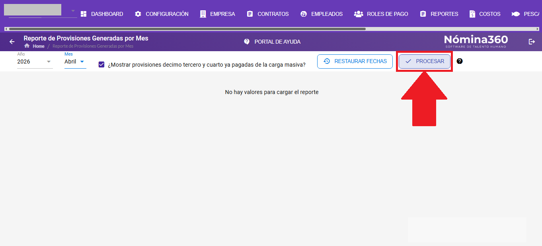The width and height of the screenshot is (542, 246).
Task: Click the black help icon beside Procesar
Action: [460, 61]
